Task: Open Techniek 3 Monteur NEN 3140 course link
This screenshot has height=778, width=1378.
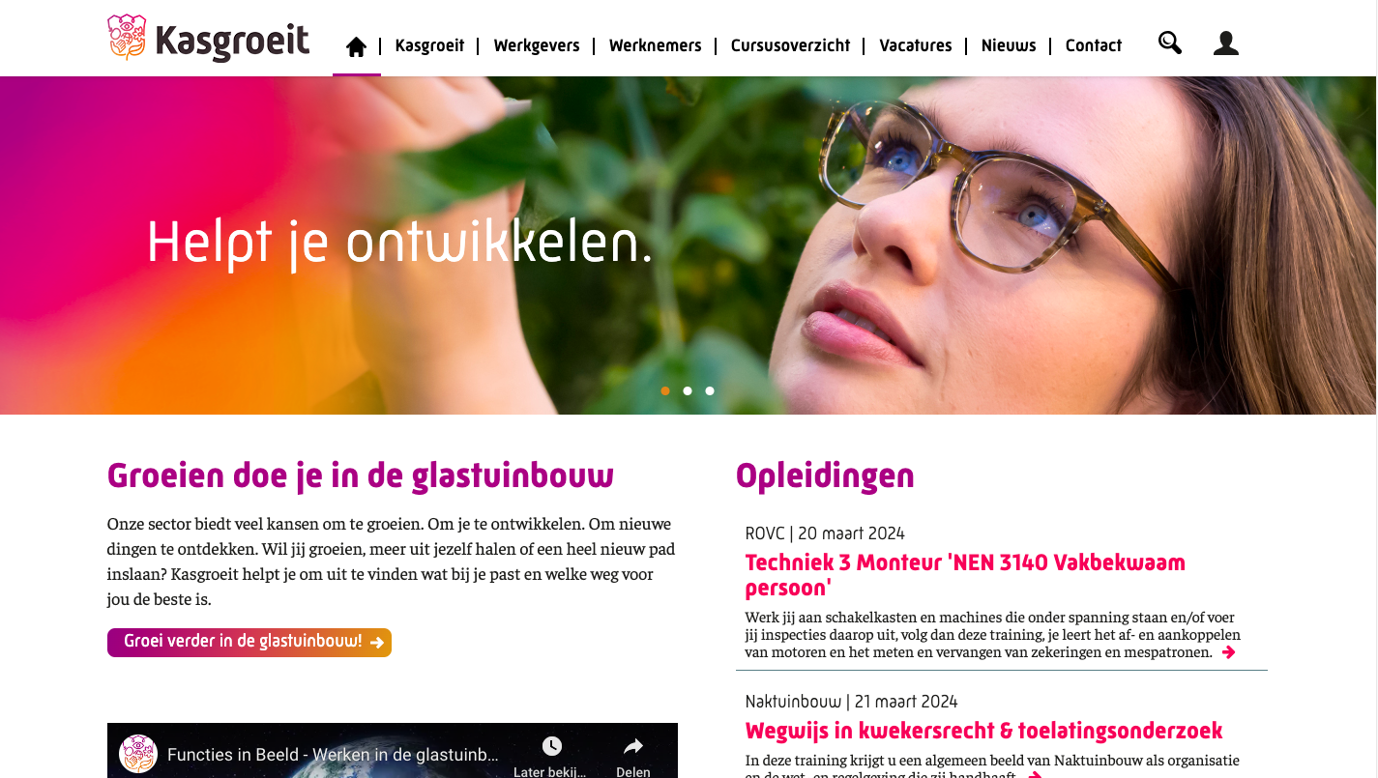Action: click(965, 575)
